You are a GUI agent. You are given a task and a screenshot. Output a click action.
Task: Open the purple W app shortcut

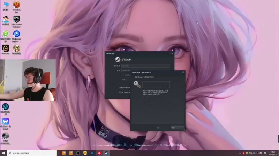[x=6, y=124]
